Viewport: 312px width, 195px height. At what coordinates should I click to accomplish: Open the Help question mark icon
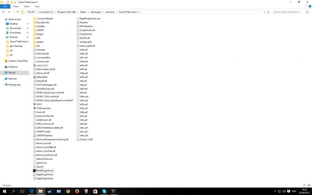(310, 7)
